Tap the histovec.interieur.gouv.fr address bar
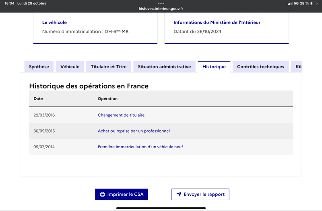Image resolution: width=322 pixels, height=211 pixels. (161, 8)
